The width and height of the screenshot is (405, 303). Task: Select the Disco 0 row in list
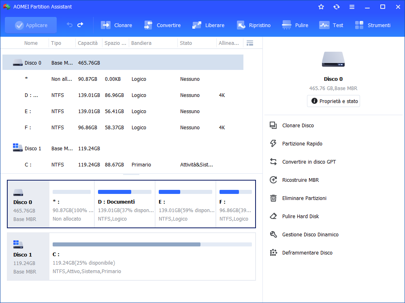pyautogui.click(x=123, y=62)
